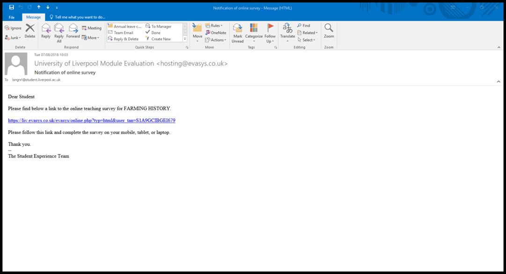Collapse the ribbon with the chevron
Screen dimensions: 506x274
click(499, 47)
